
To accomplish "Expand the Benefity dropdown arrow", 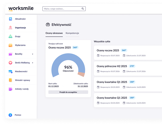I will [x=32, y=54].
